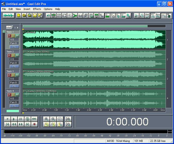Click the Stop transport button
The height and width of the screenshot is (144, 174).
point(7,119)
